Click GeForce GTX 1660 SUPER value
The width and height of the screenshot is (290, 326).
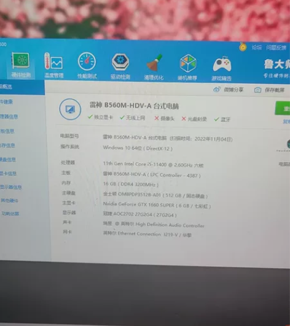tap(157, 205)
